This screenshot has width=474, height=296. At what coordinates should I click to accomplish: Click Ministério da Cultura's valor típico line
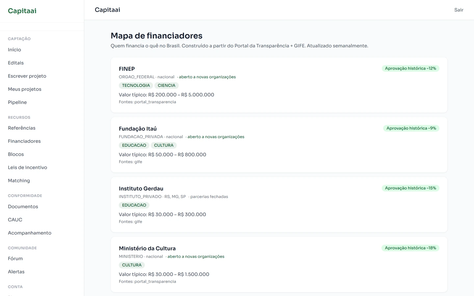coord(164,274)
